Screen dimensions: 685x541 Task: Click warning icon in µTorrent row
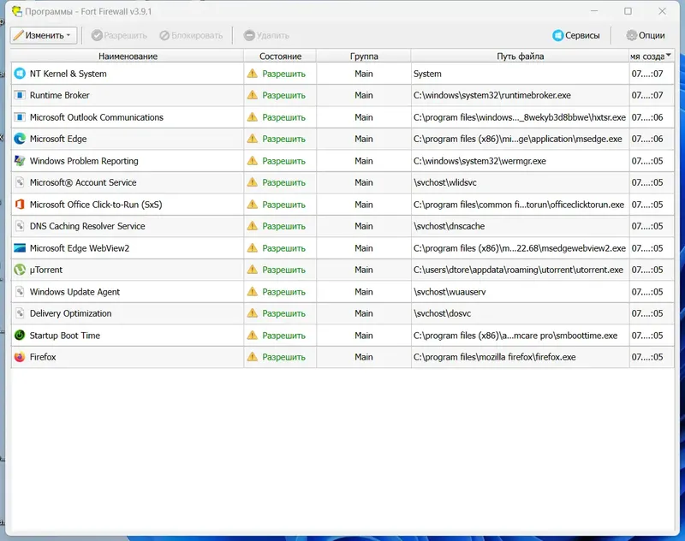click(253, 270)
